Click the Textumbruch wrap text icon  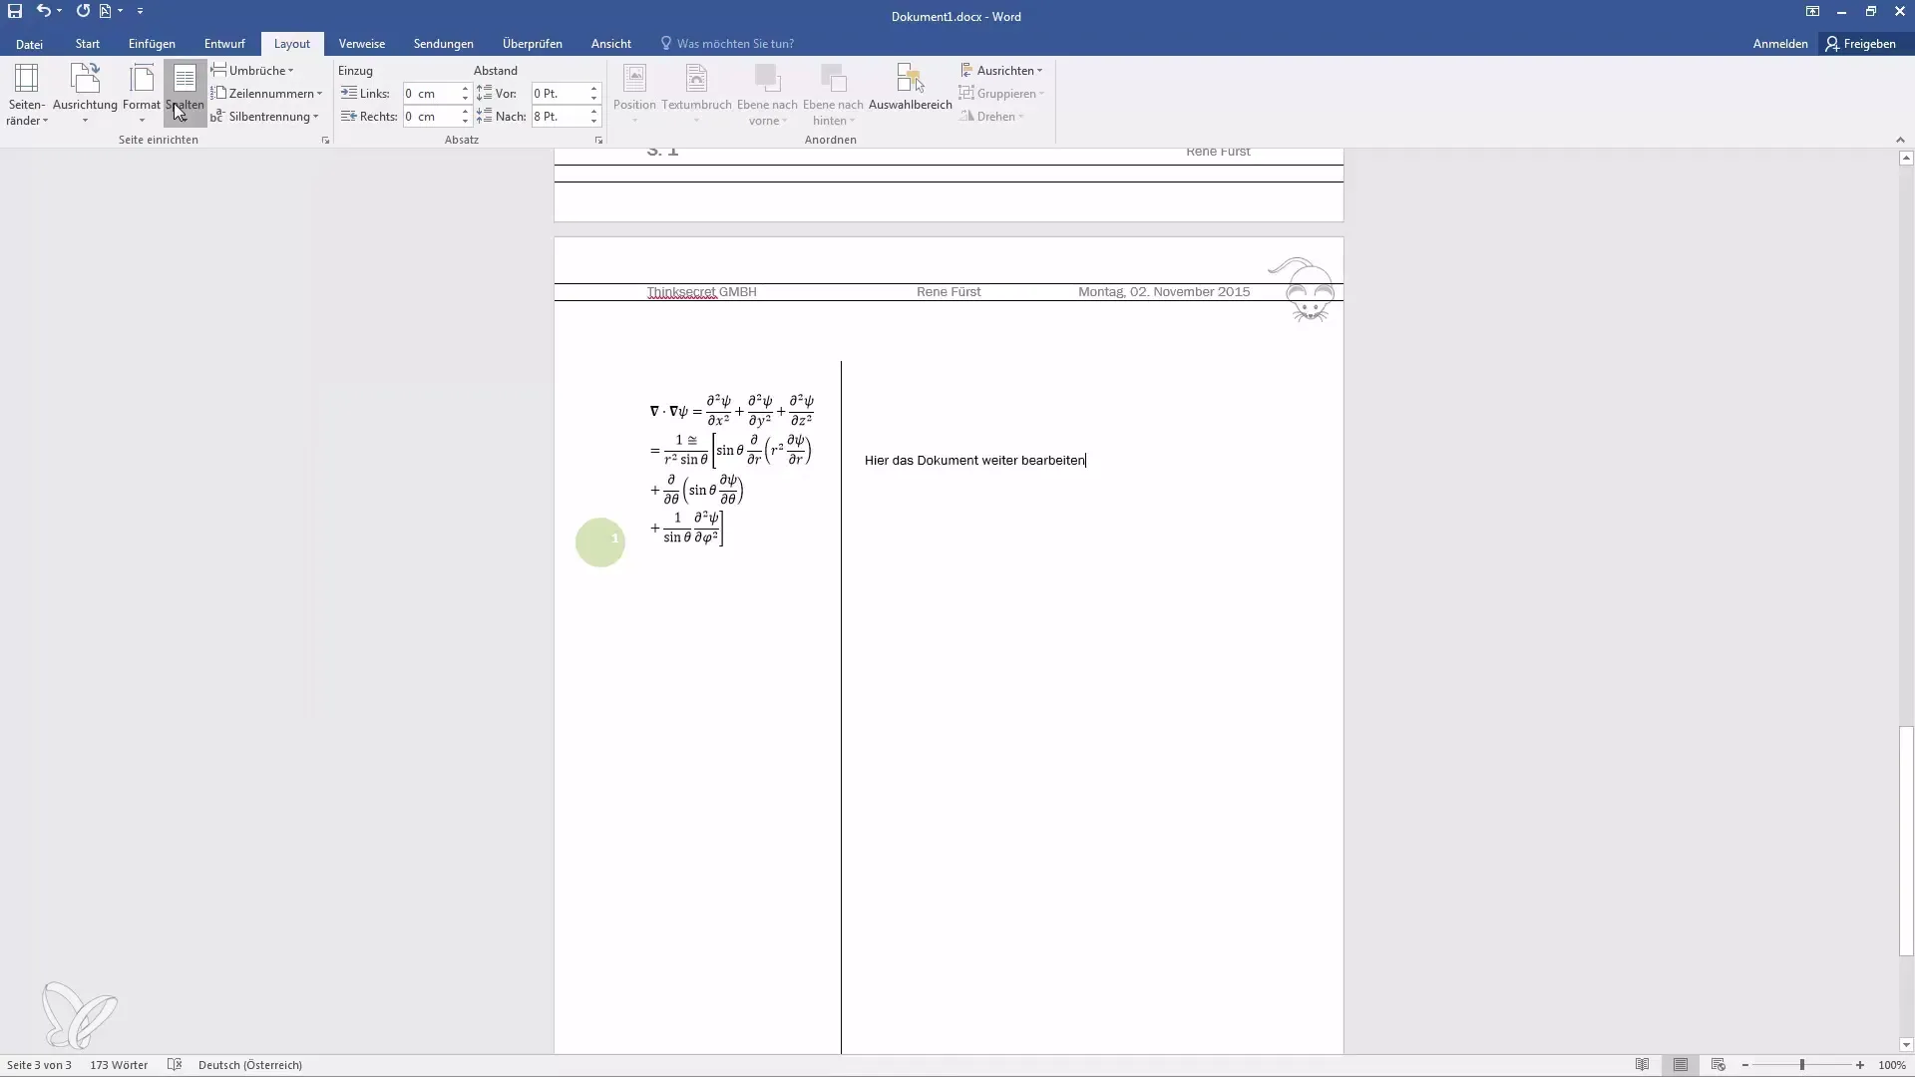point(696,79)
